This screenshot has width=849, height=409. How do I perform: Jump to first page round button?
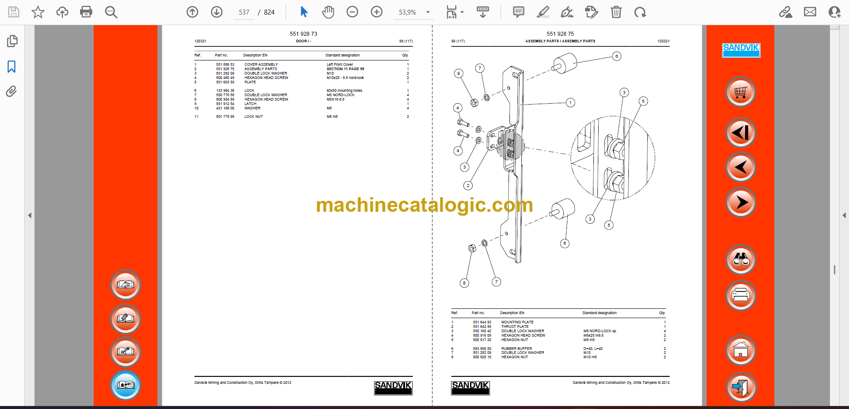[741, 132]
